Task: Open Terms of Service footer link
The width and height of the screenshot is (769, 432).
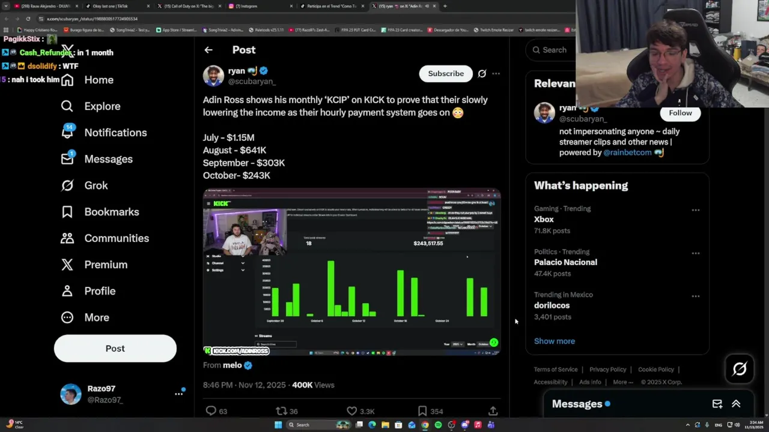Action: coord(556,370)
